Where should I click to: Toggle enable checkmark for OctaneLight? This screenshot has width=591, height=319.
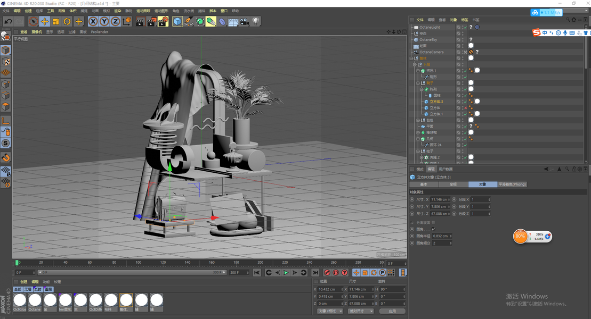[x=465, y=27]
